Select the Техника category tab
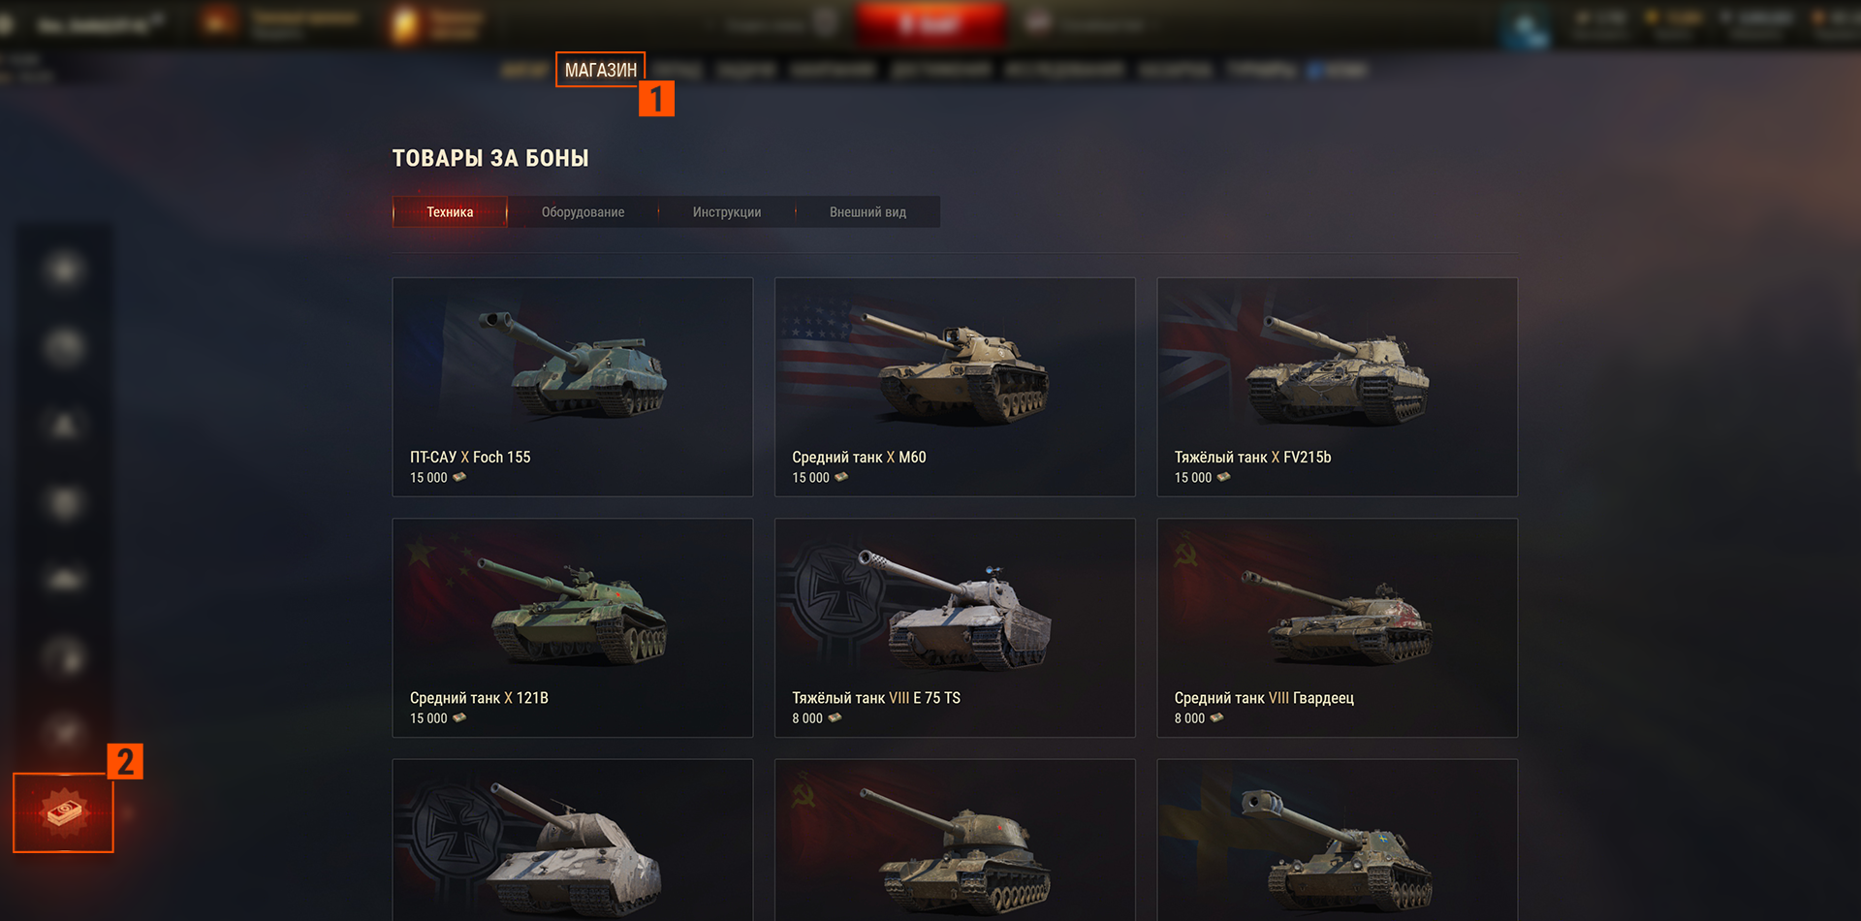Screen dimensions: 1861x921 (450, 212)
